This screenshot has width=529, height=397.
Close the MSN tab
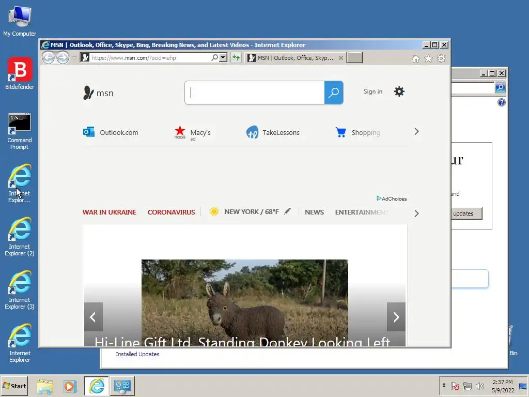point(341,58)
